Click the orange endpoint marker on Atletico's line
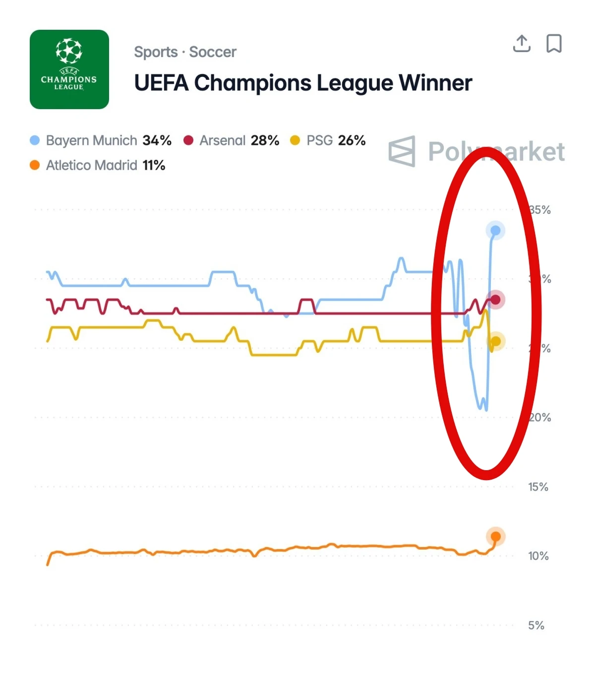This screenshot has height=681, width=595. pyautogui.click(x=495, y=536)
